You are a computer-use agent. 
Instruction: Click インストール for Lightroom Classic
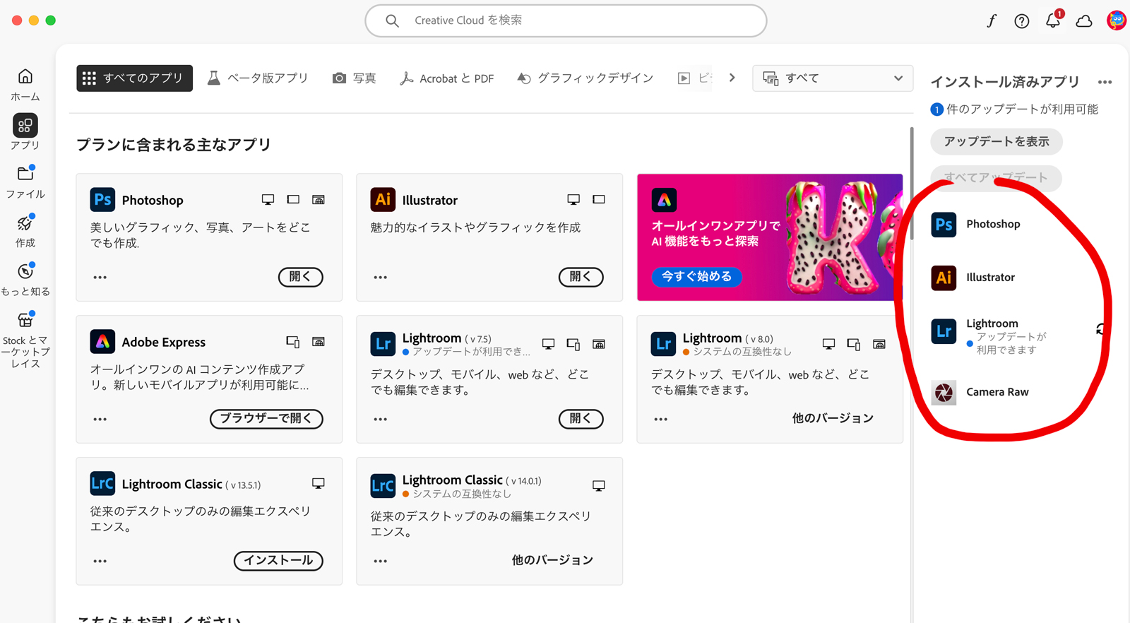278,561
